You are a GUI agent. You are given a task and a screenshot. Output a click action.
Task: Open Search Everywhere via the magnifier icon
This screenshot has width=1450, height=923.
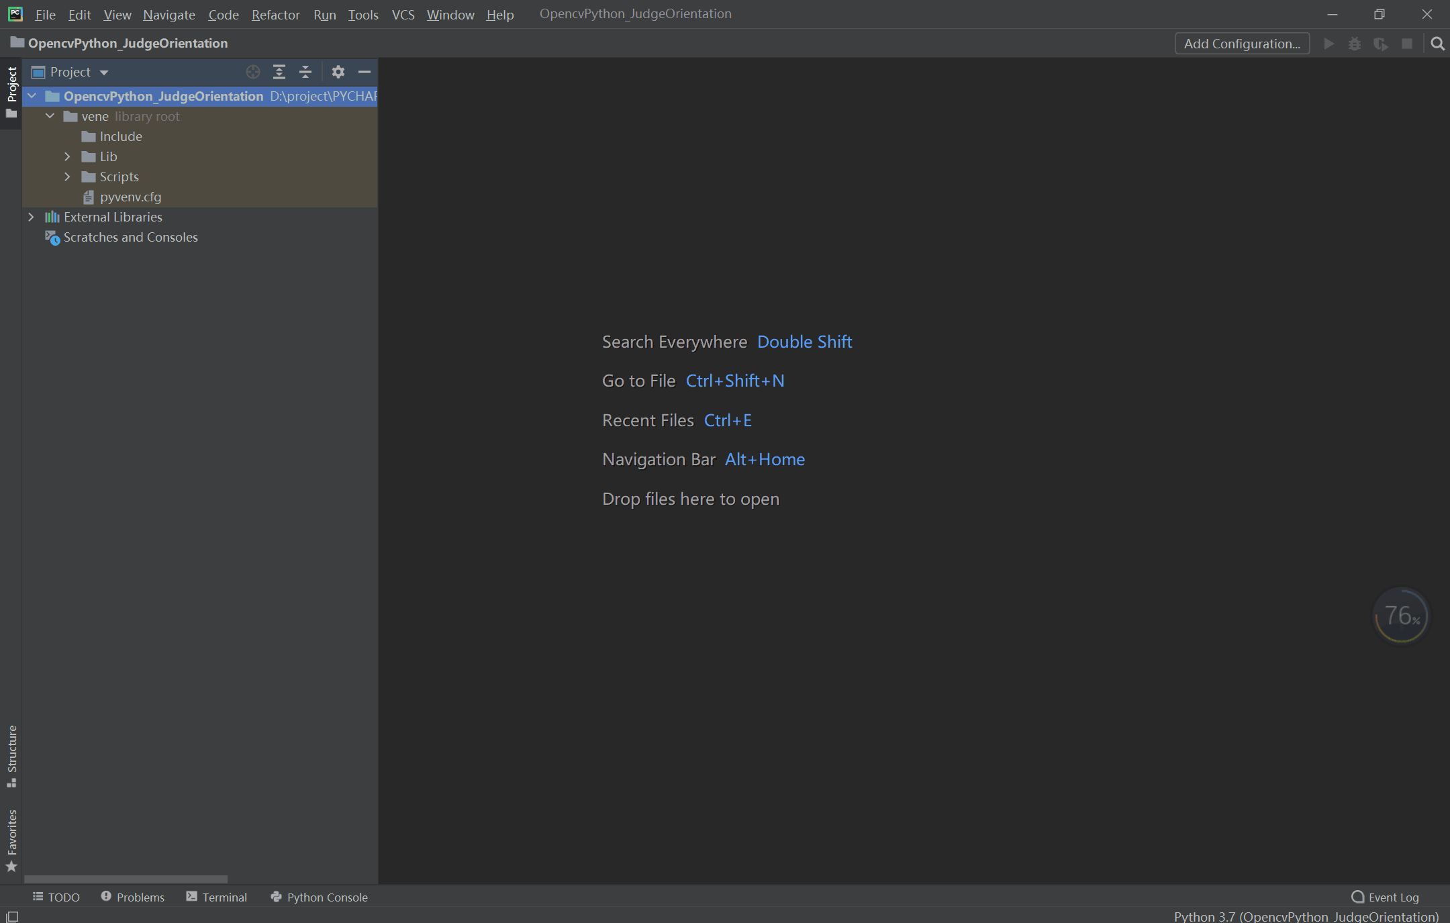pos(1438,43)
